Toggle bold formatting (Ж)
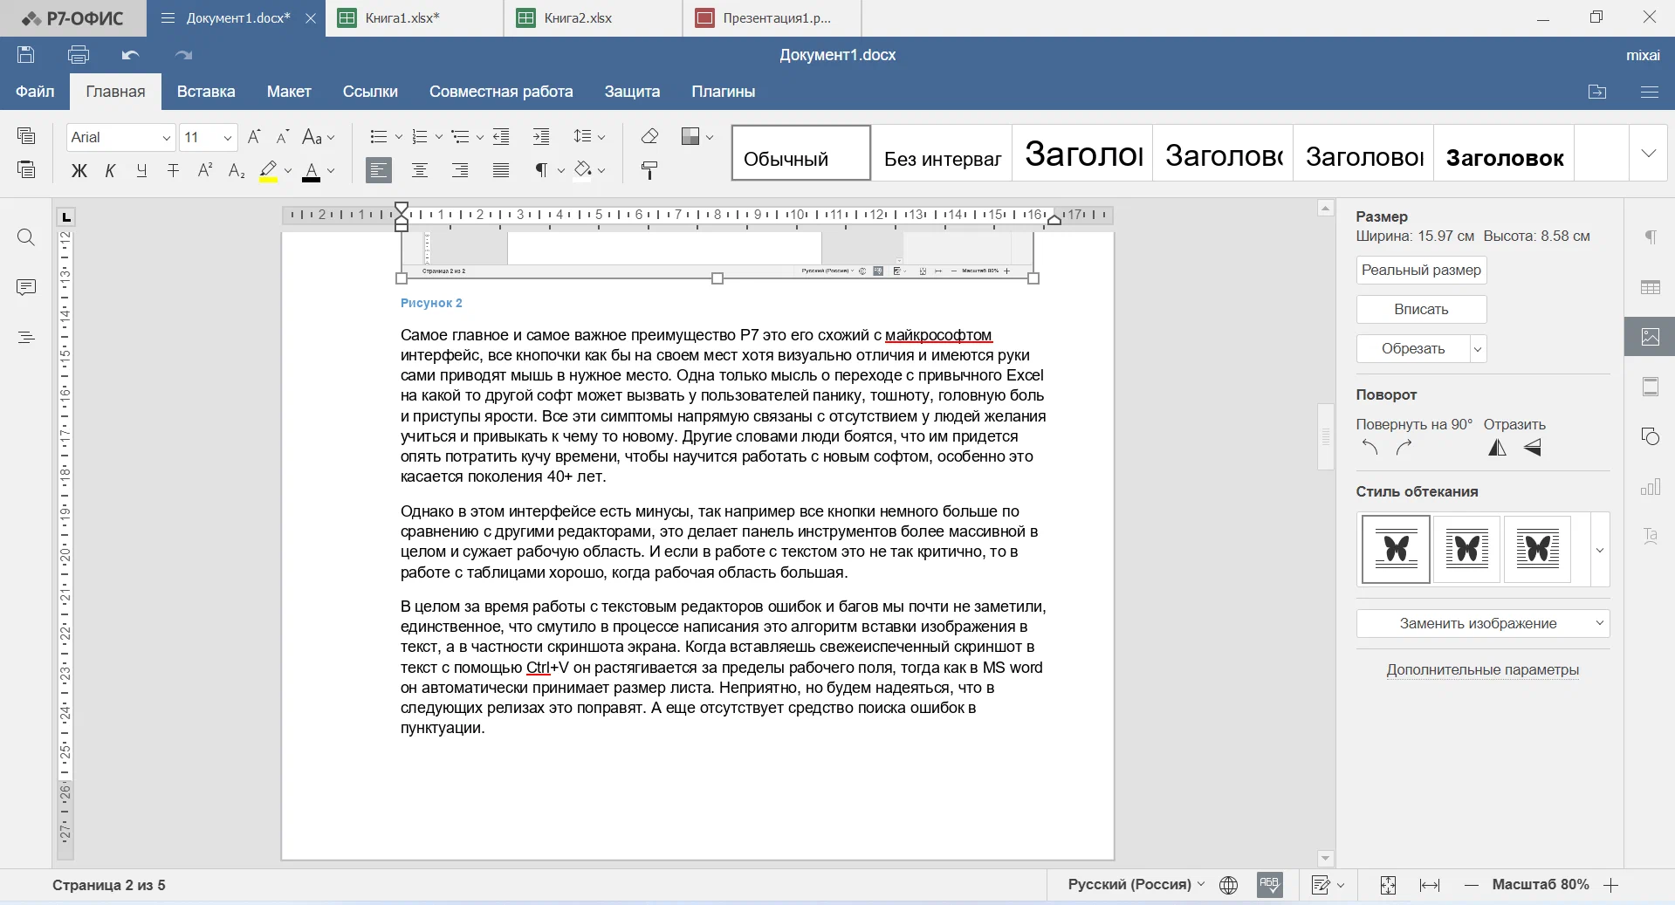 click(x=79, y=170)
